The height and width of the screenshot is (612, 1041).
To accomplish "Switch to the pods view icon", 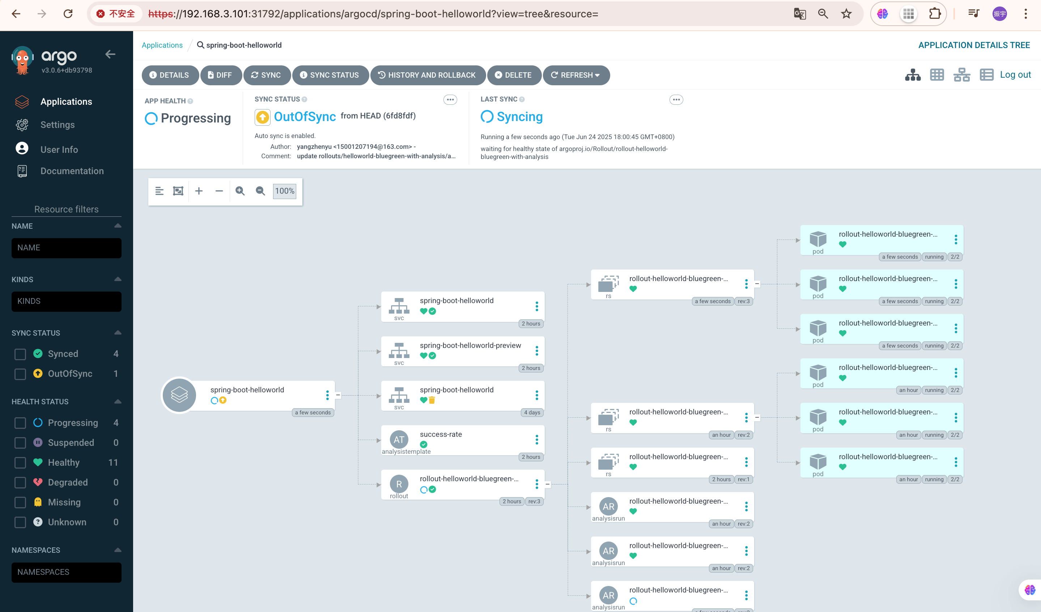I will 936,75.
